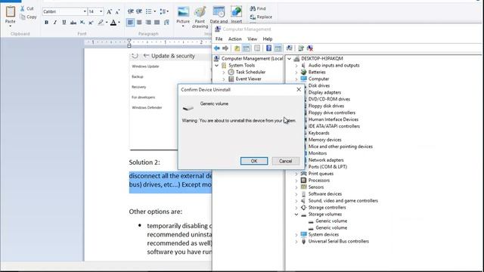This screenshot has width=484, height=272.
Task: Select Processors in device list
Action: (x=319, y=181)
